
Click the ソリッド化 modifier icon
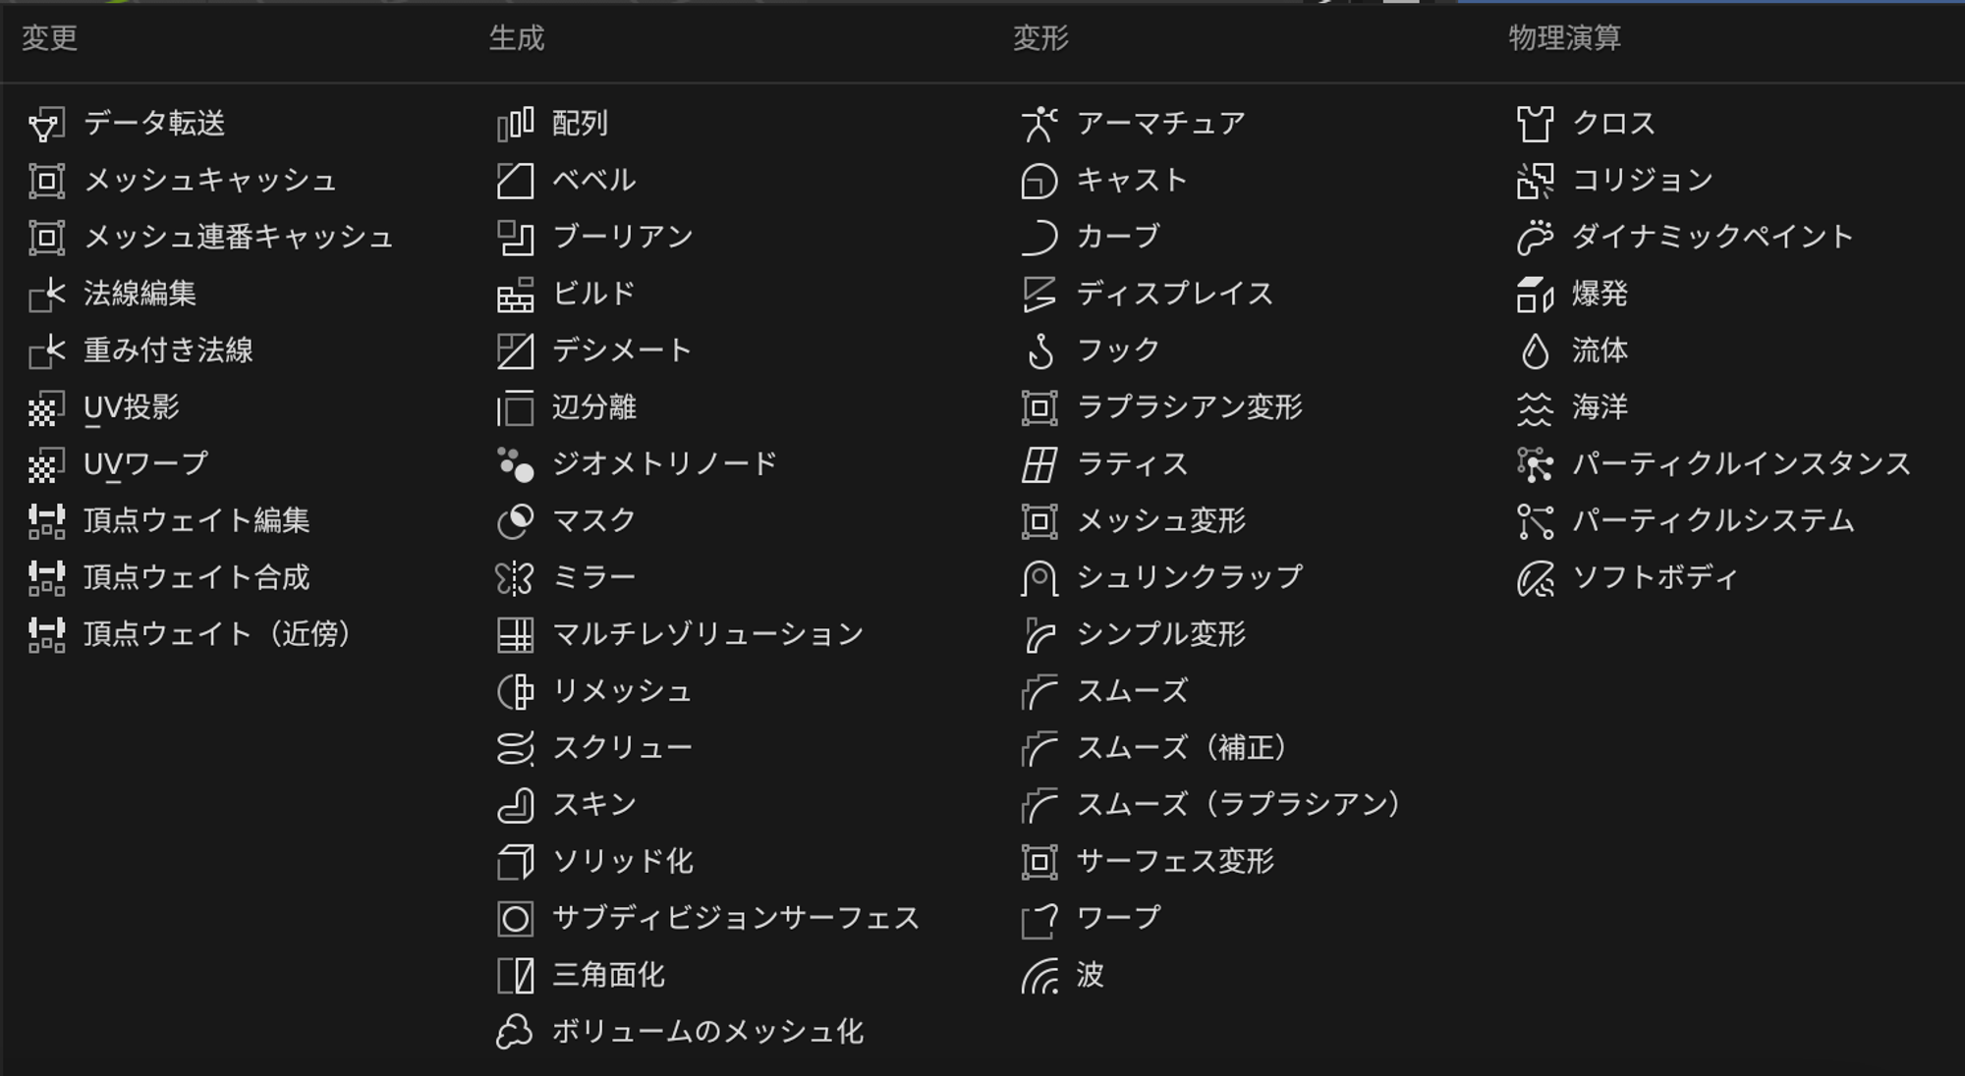pos(515,862)
